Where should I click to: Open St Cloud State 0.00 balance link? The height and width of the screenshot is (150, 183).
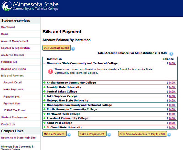172,127
